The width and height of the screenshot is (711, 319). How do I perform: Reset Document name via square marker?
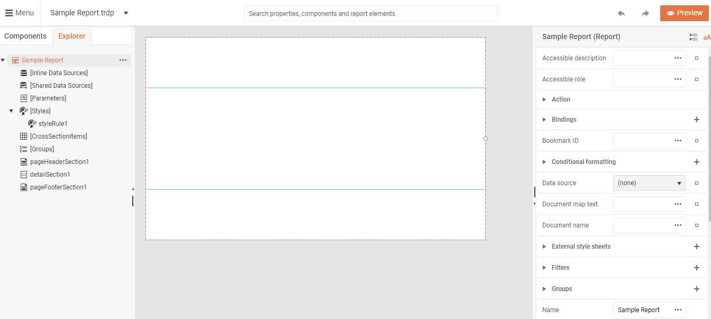pos(697,225)
